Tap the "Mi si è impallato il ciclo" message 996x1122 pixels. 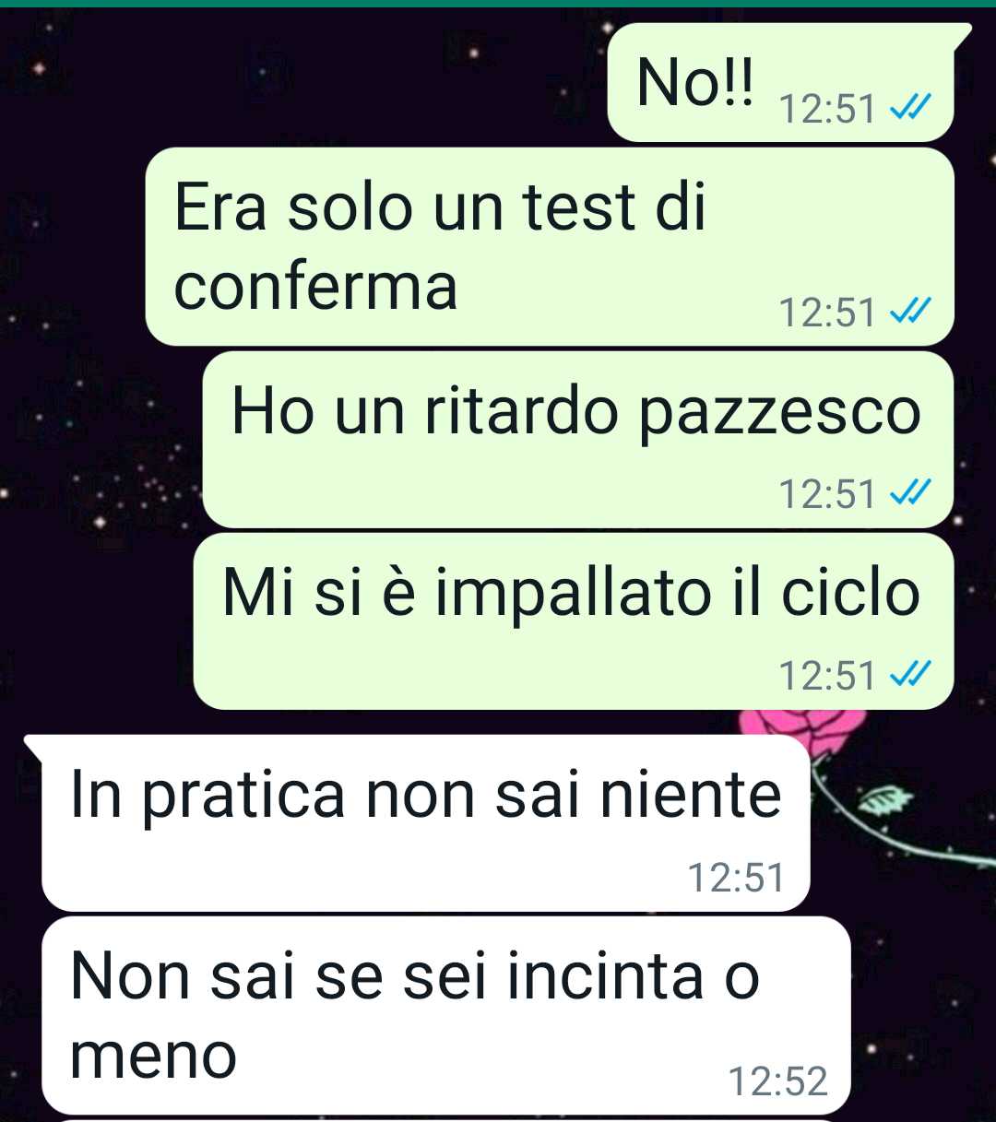pos(574,621)
